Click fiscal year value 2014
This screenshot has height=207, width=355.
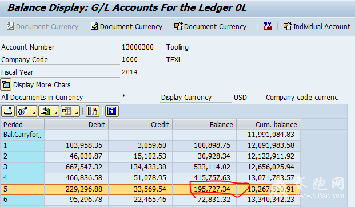(130, 72)
